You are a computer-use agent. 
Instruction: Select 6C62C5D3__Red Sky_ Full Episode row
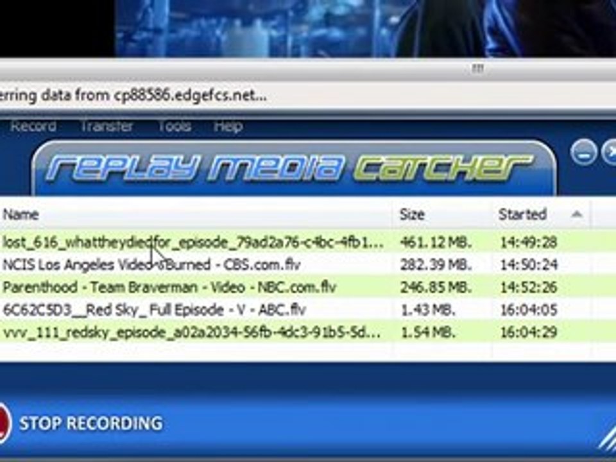[308, 309]
